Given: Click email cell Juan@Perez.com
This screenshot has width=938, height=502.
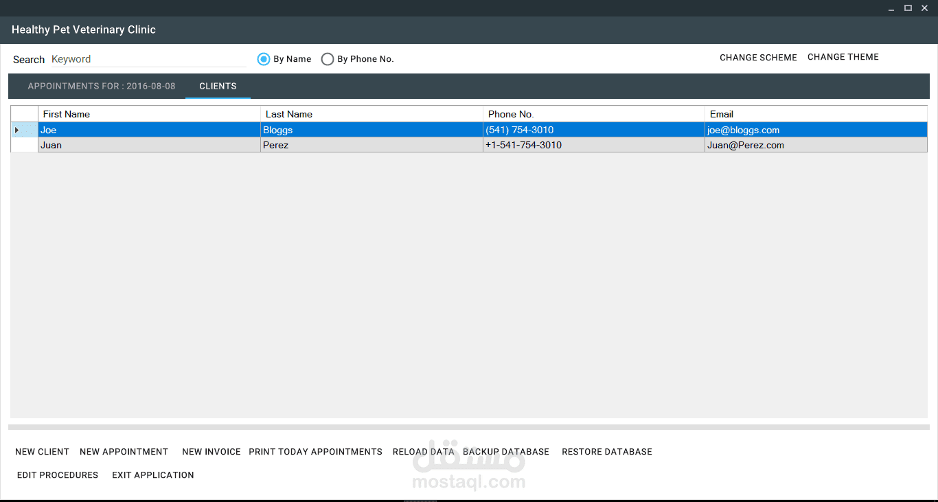Looking at the screenshot, I should [816, 145].
